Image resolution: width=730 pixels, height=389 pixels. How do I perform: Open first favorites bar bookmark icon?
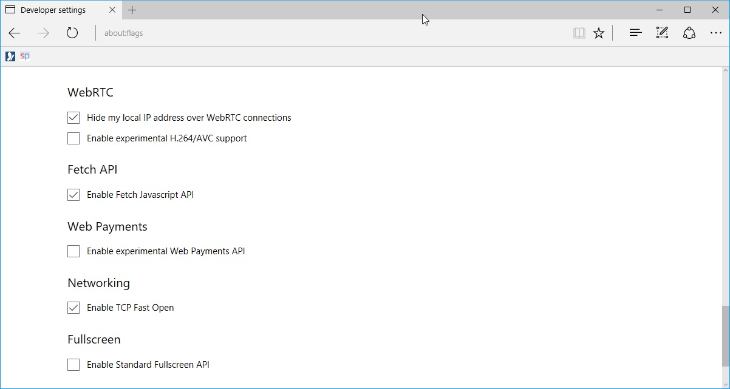click(x=10, y=56)
